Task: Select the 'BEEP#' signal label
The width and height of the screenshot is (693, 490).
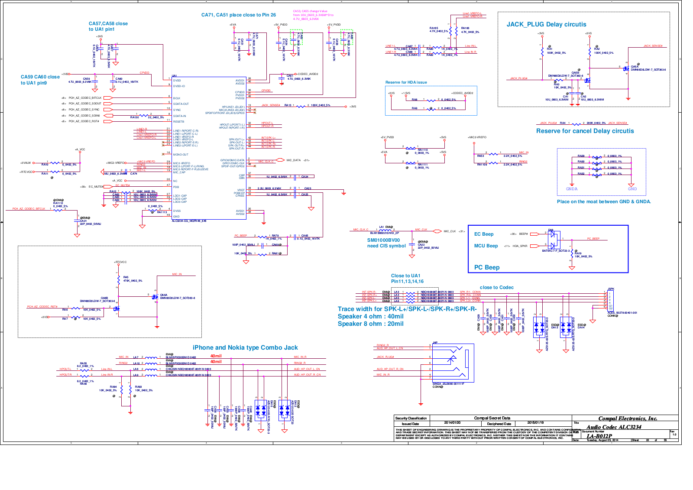Action: coord(524,234)
